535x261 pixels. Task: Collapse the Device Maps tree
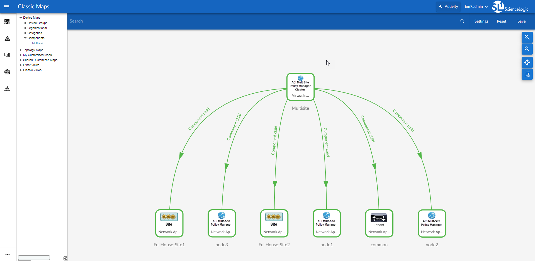(x=21, y=18)
